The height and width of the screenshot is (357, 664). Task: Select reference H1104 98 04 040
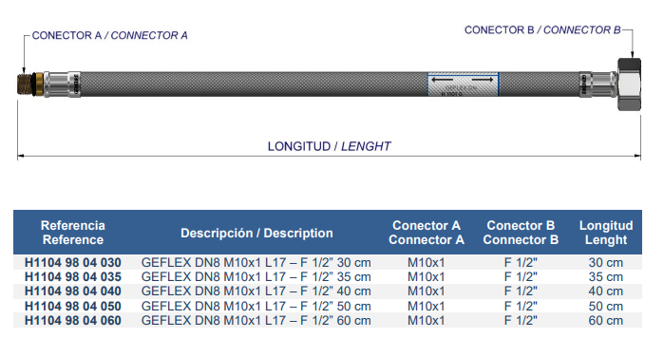(73, 291)
